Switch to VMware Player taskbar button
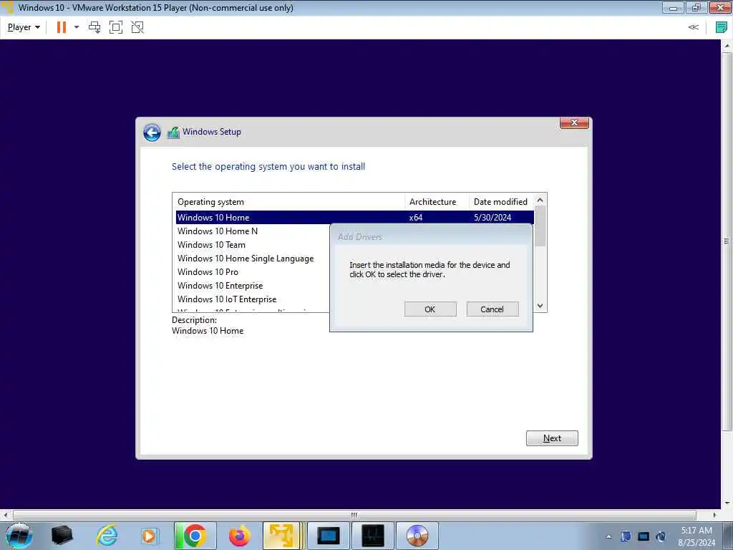This screenshot has height=550, width=733. pyautogui.click(x=282, y=536)
